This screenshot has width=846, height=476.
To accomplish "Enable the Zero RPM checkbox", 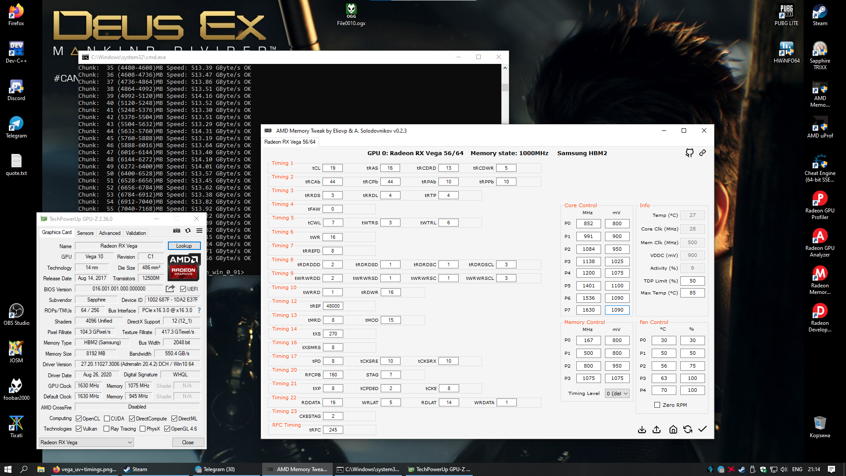I will [657, 405].
